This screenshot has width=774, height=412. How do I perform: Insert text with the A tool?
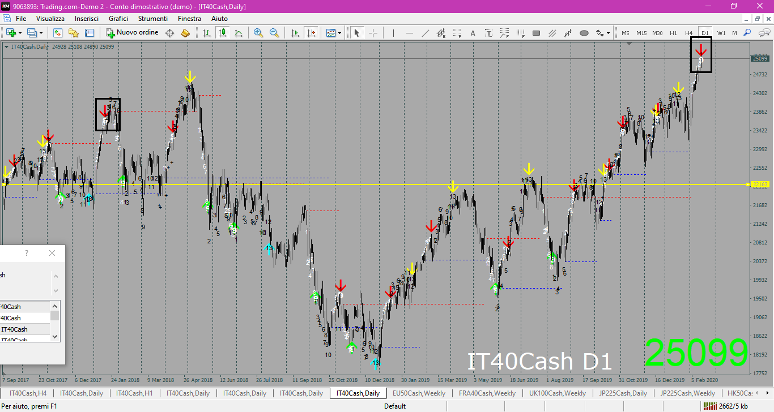coord(473,33)
